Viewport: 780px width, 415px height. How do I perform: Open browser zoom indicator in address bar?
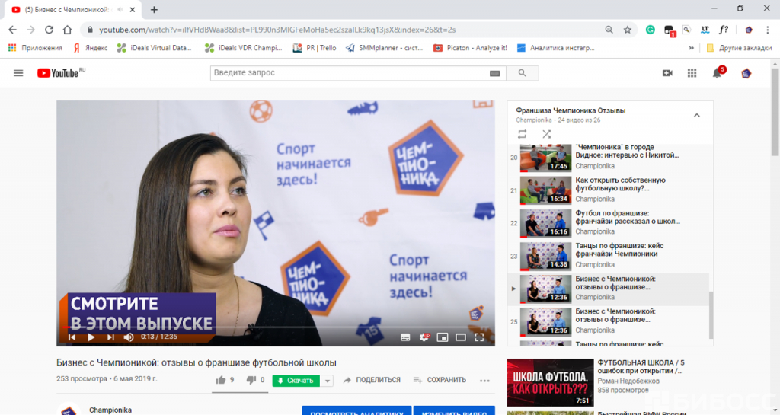coord(609,30)
